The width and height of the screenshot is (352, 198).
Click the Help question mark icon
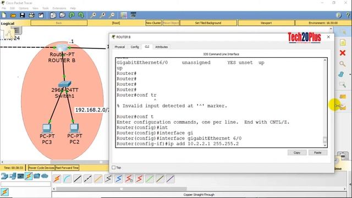(x=348, y=15)
